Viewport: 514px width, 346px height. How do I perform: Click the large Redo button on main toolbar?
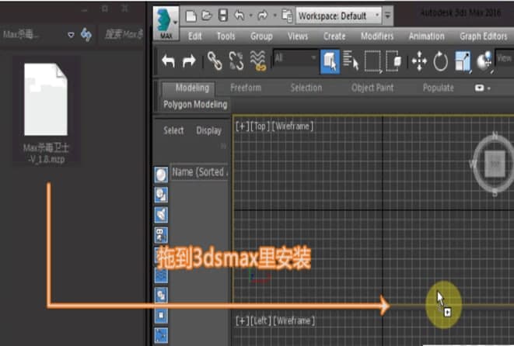pos(189,61)
